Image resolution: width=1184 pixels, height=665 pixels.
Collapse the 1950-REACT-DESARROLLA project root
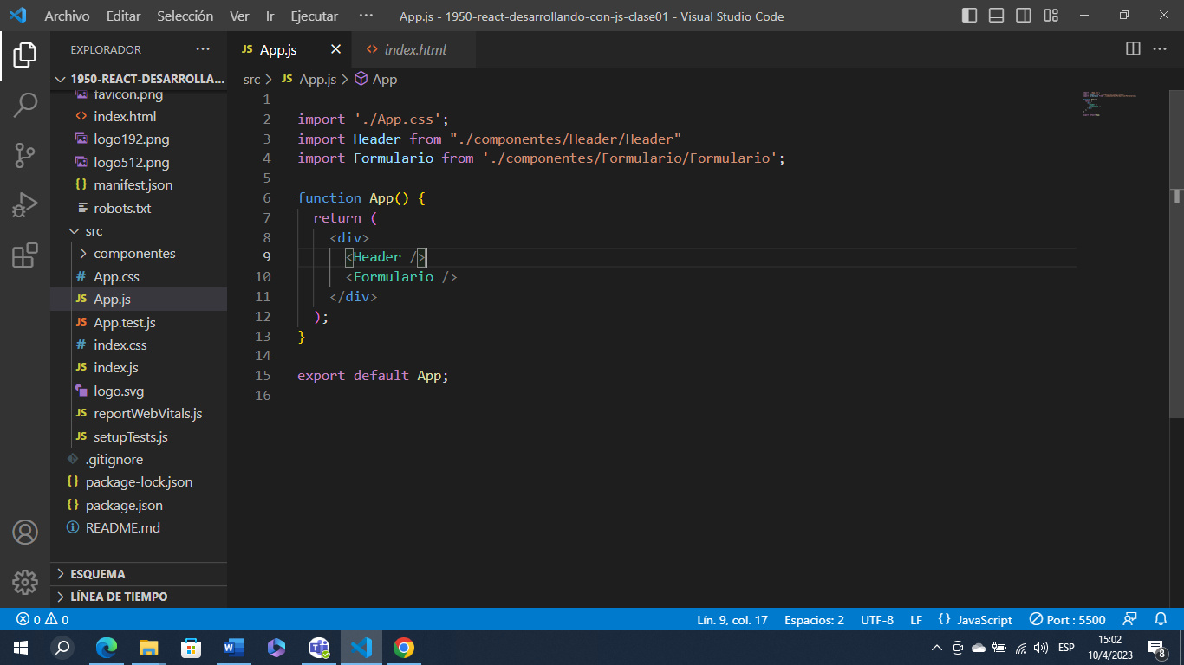[x=139, y=79]
